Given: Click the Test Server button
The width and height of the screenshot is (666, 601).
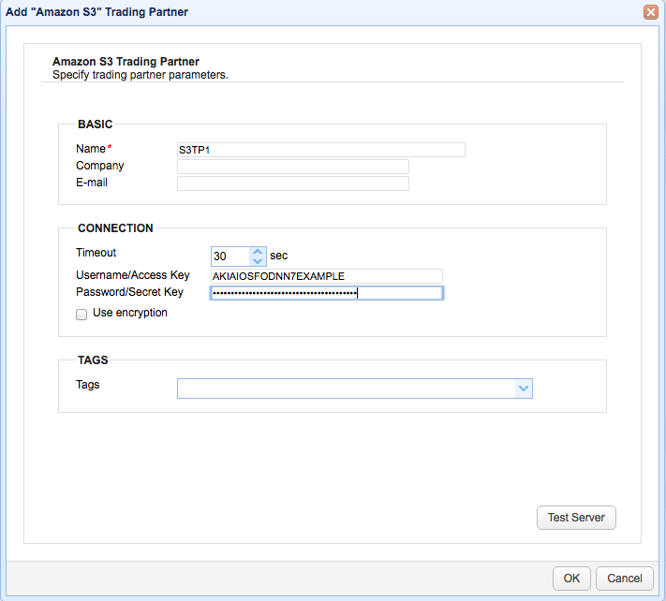Looking at the screenshot, I should (x=576, y=518).
